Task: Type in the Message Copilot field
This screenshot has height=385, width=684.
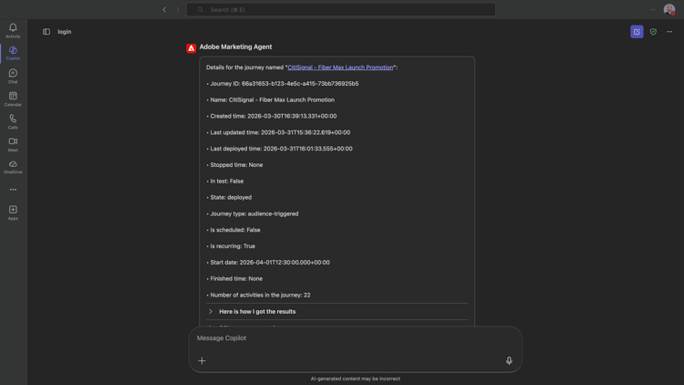Action: (x=347, y=338)
